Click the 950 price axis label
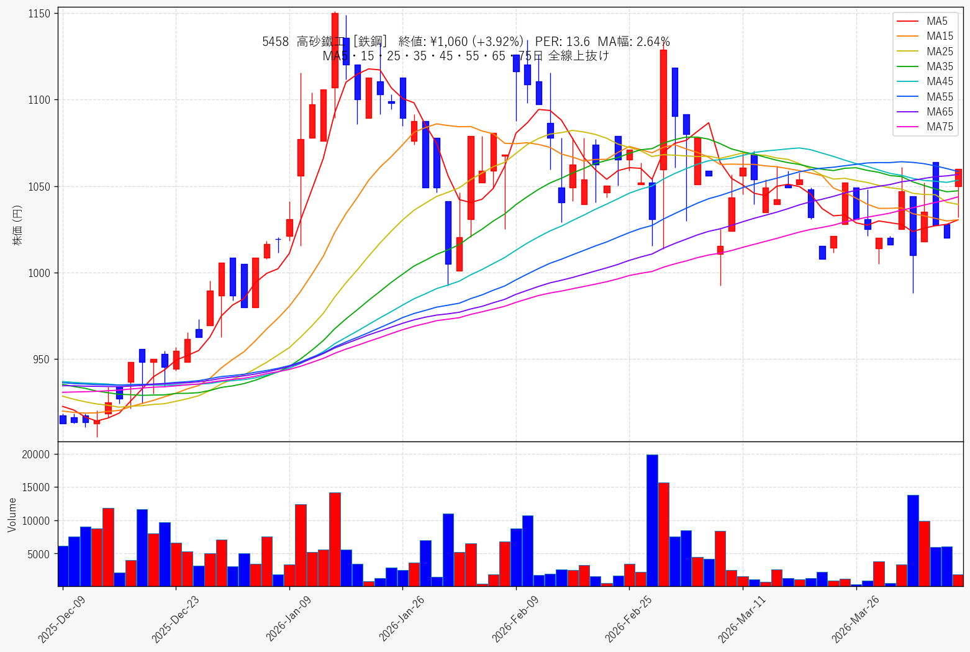 coord(43,360)
